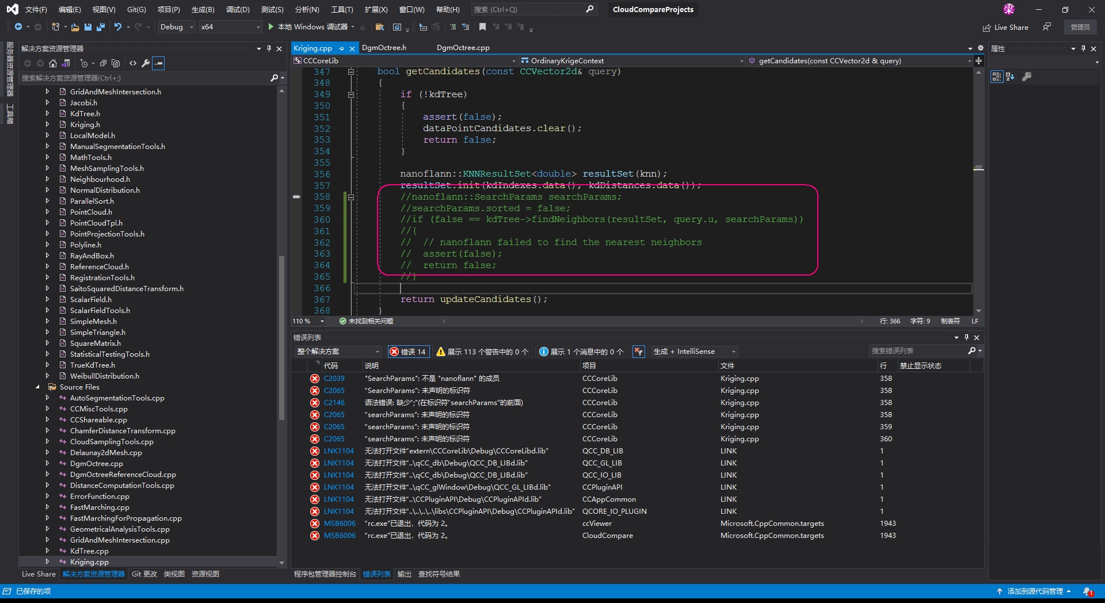Click the Save All toolbar icon
1105x603 pixels.
101,27
